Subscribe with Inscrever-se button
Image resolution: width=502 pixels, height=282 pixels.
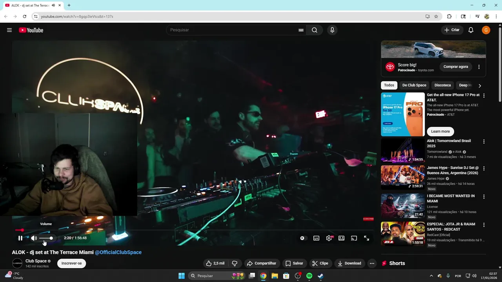tap(71, 263)
